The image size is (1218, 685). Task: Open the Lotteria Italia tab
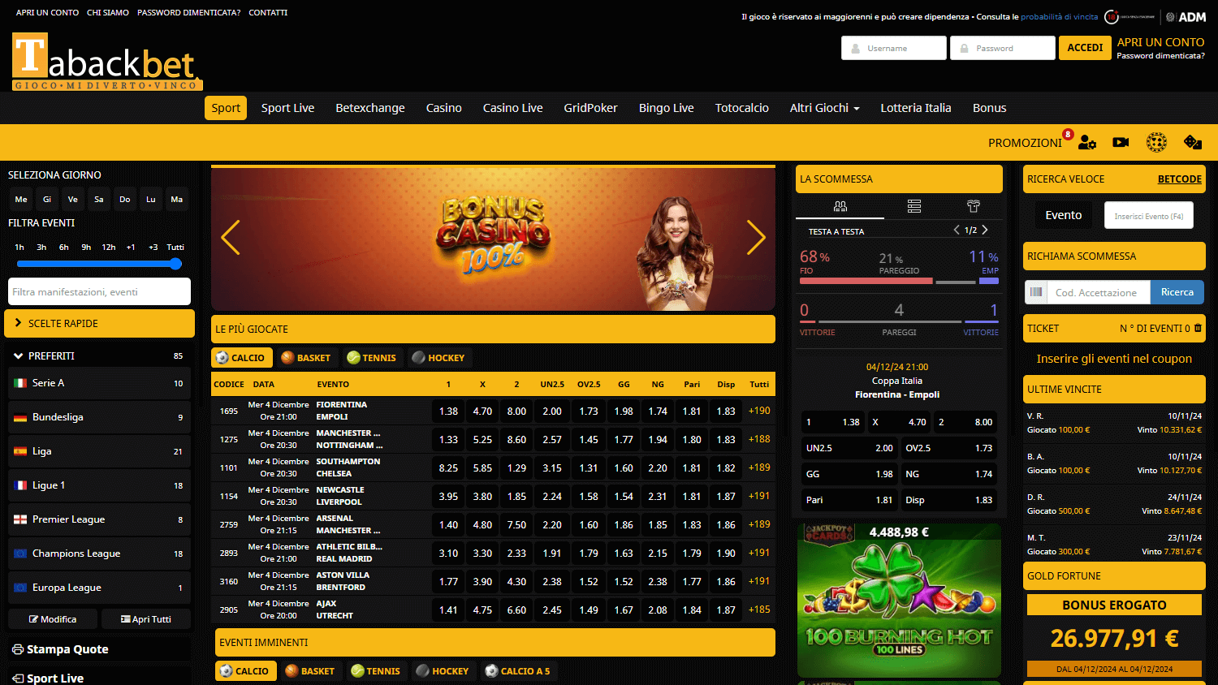[x=916, y=108]
